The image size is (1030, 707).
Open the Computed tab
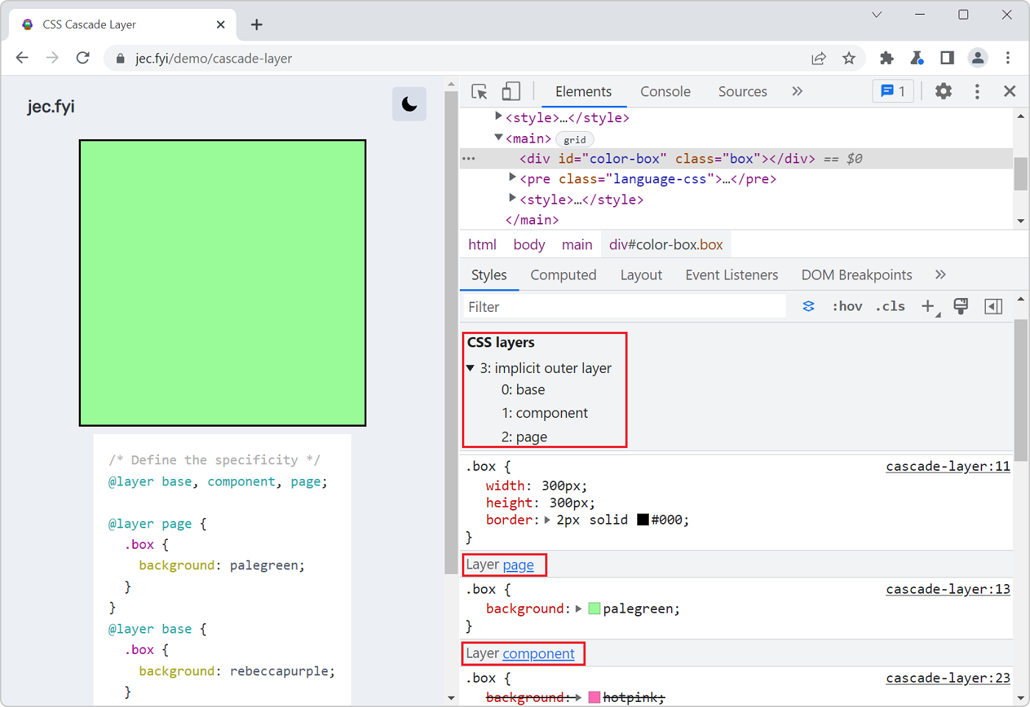(x=563, y=274)
